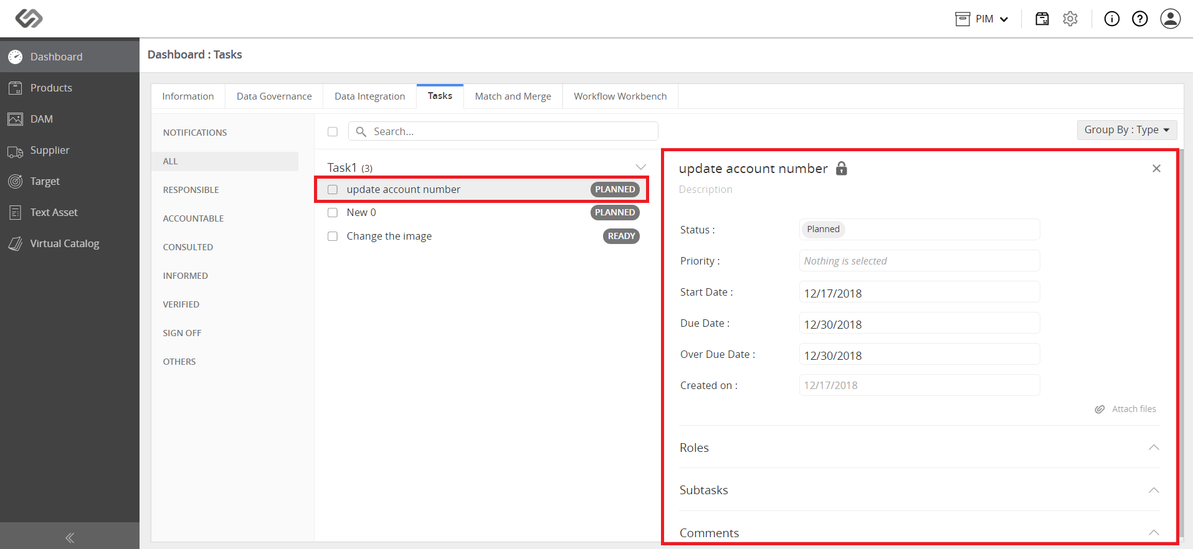
Task: Click in the task Search field
Action: (503, 131)
